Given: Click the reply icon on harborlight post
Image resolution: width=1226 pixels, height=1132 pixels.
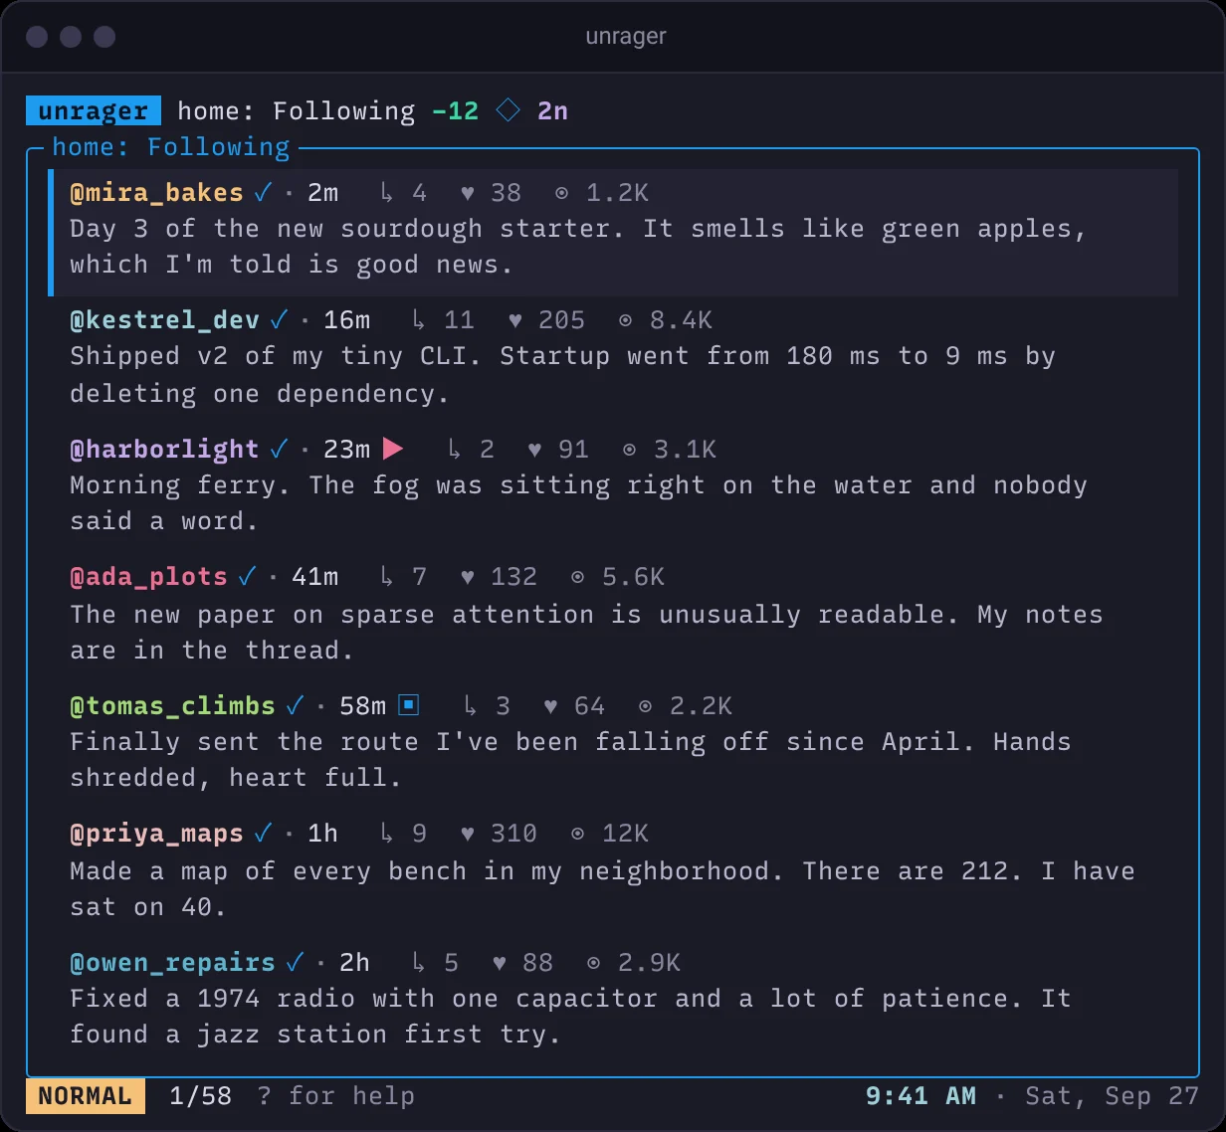Looking at the screenshot, I should pos(455,450).
